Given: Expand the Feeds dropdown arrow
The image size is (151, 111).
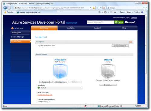Looking at the screenshot, I should tap(108, 12).
